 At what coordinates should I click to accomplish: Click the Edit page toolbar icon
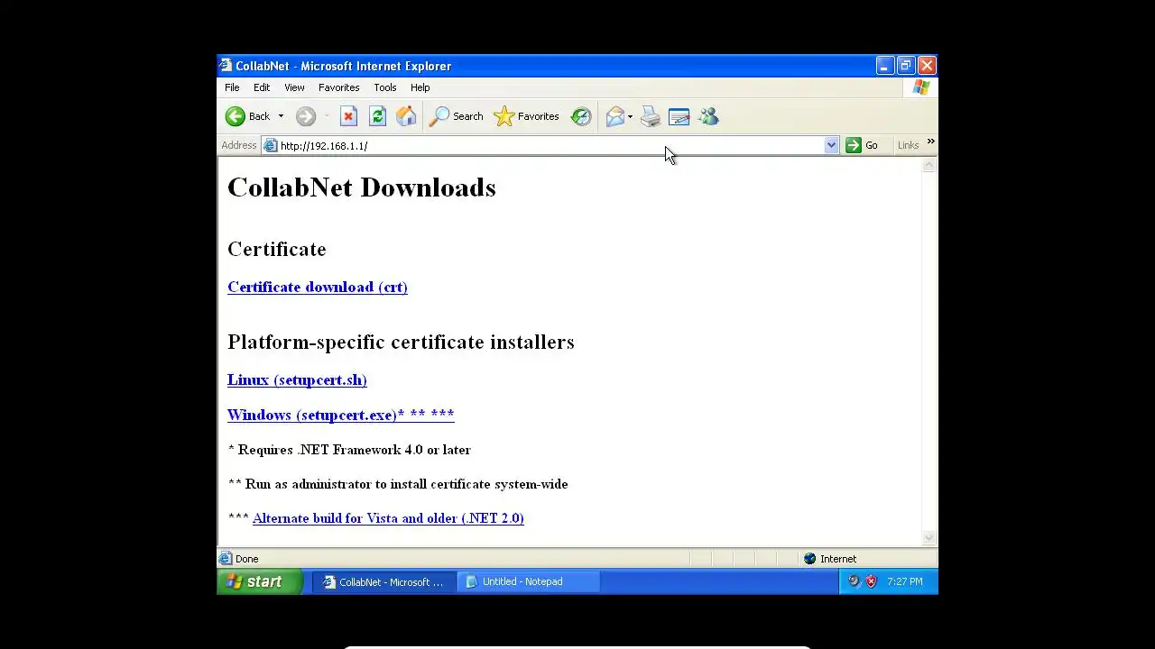tap(679, 116)
